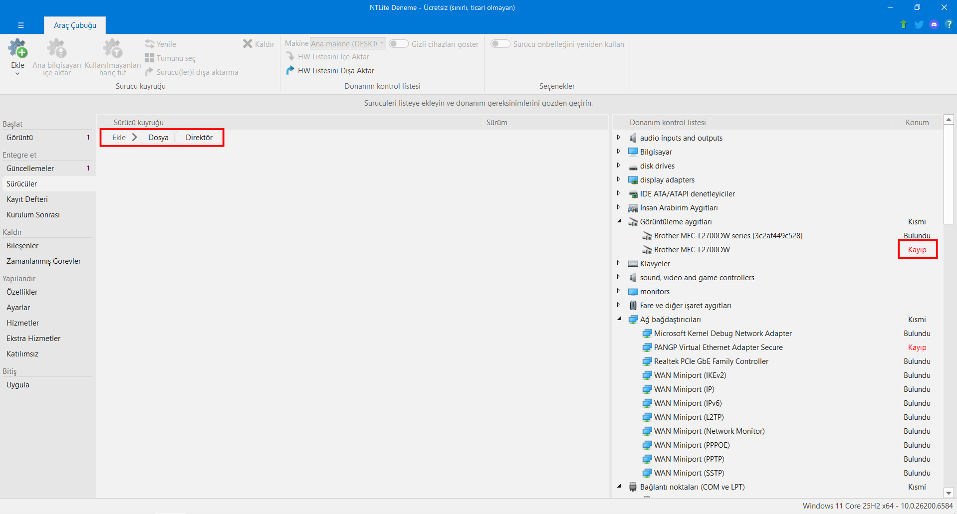The width and height of the screenshot is (957, 514).
Task: Open the dropdown arrow under Ekle
Action: coord(17,74)
